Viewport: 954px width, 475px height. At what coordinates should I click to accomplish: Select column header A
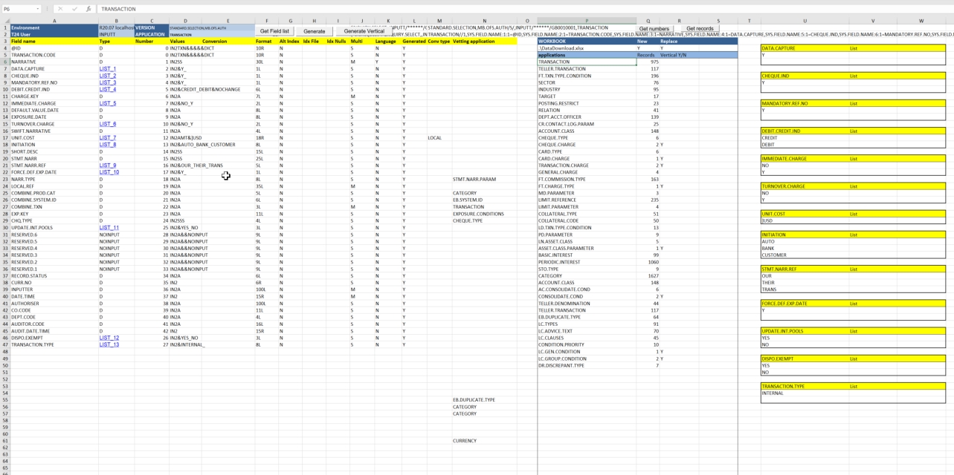coord(54,21)
